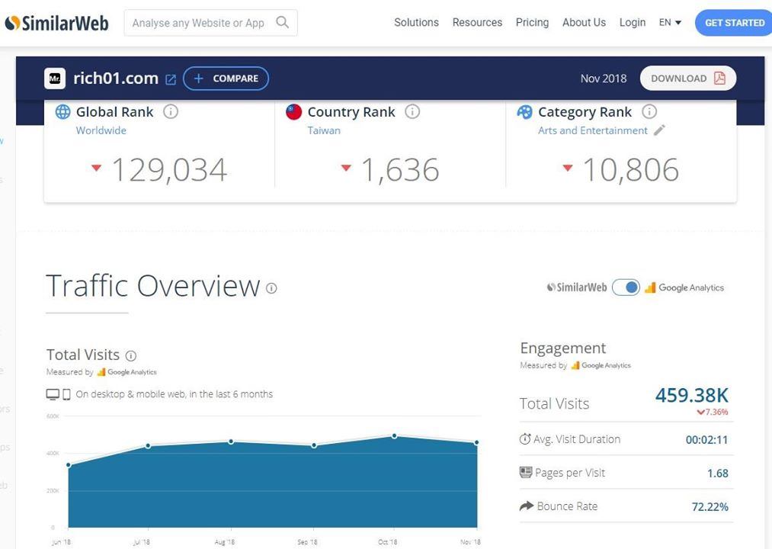772x549 pixels.
Task: Click the 129,034 global rank value
Action: [169, 170]
